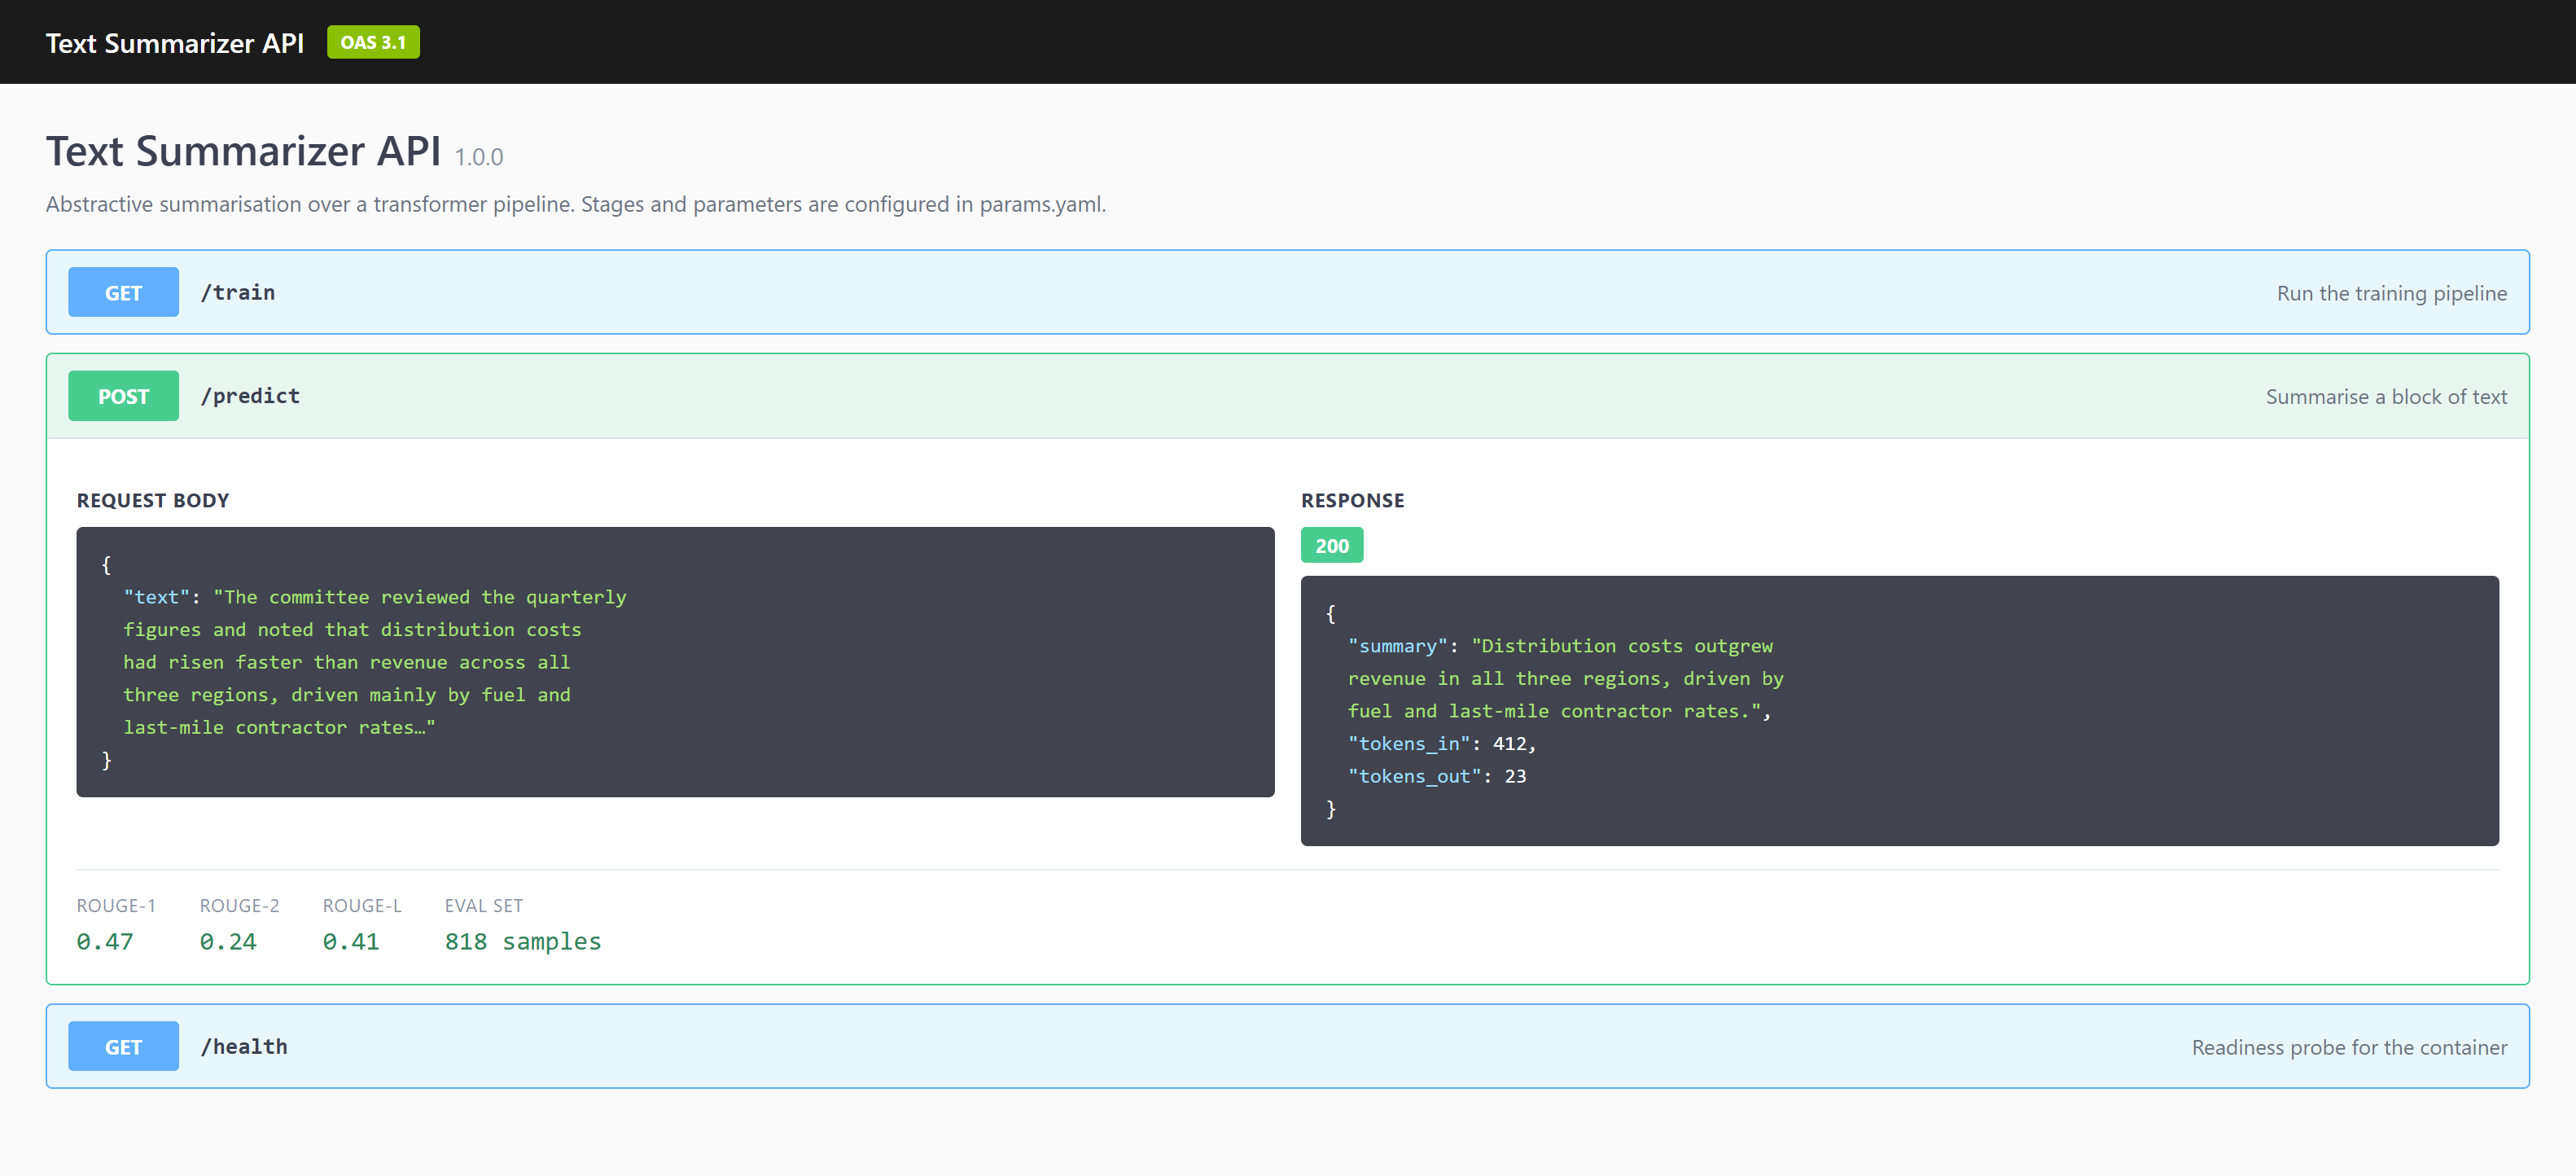Screen dimensions: 2576x1176
Task: Click the REQUEST BODY heading
Action: 153,500
